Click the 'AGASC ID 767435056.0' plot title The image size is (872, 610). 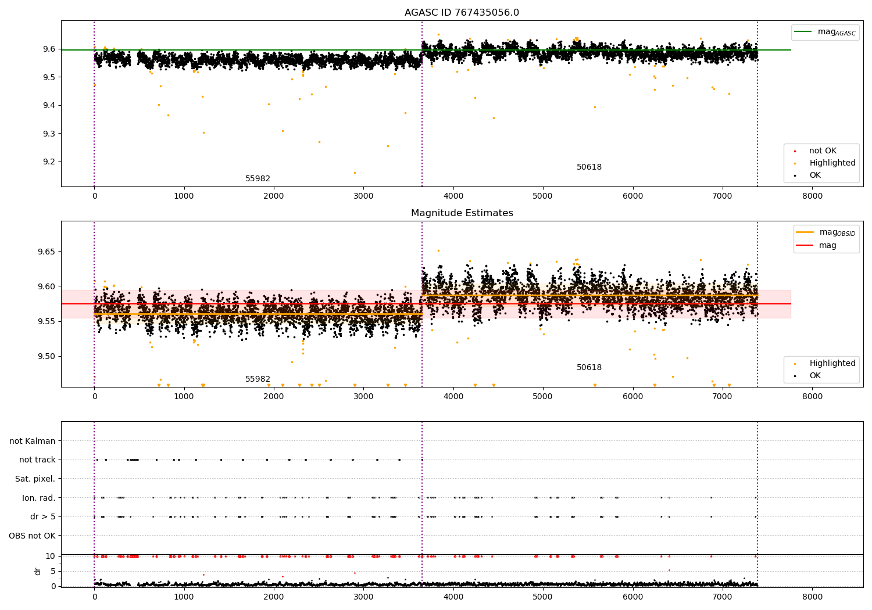462,13
